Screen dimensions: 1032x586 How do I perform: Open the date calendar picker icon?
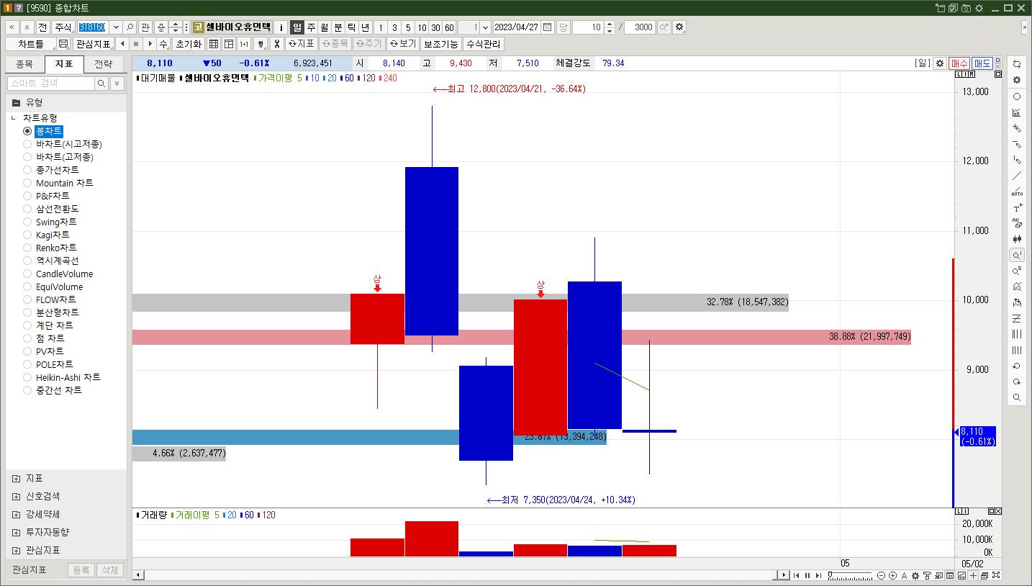click(x=548, y=27)
